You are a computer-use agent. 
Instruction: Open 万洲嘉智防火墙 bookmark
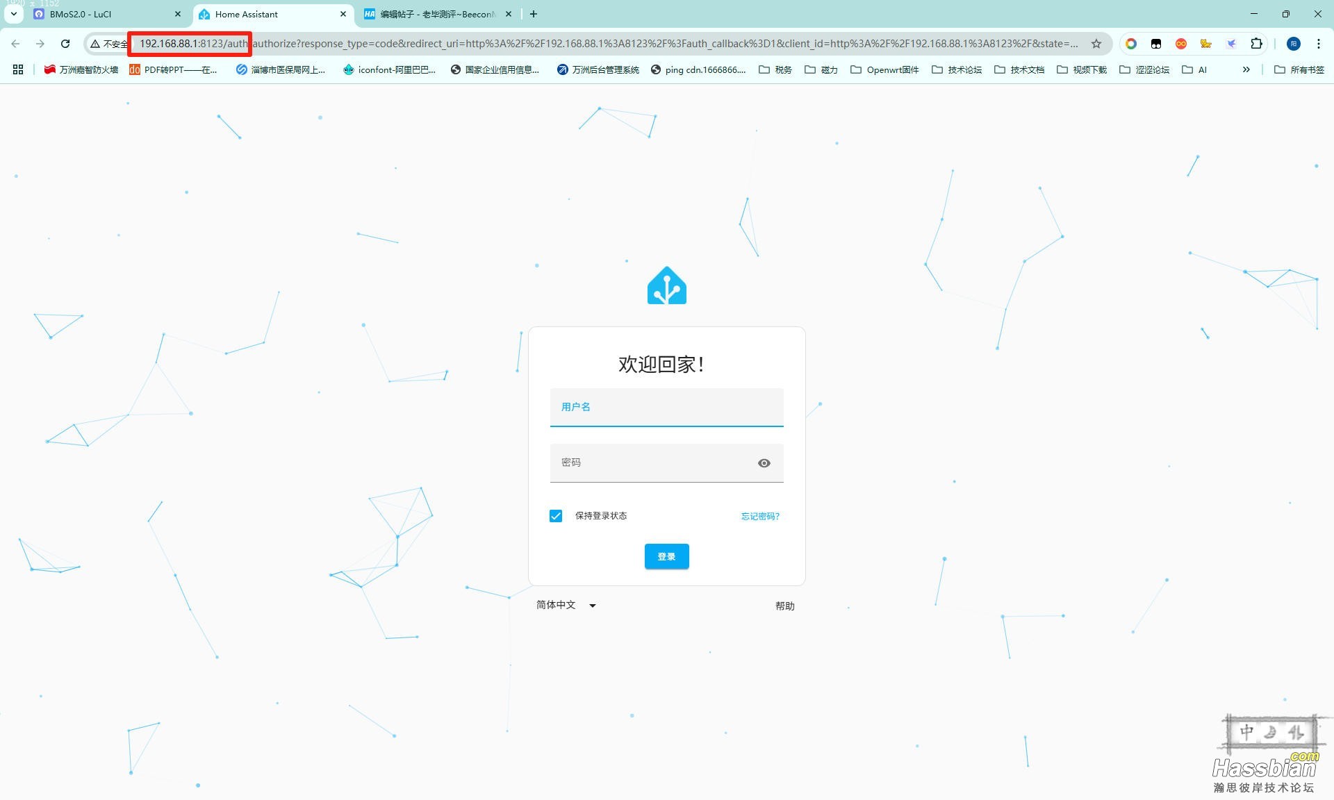tap(81, 69)
